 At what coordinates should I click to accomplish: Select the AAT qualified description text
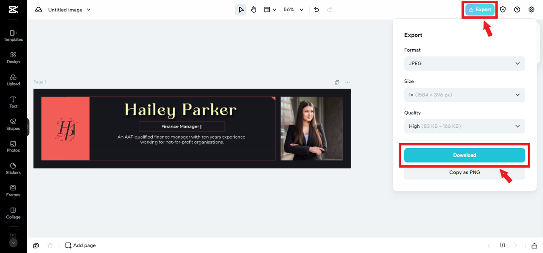182,140
